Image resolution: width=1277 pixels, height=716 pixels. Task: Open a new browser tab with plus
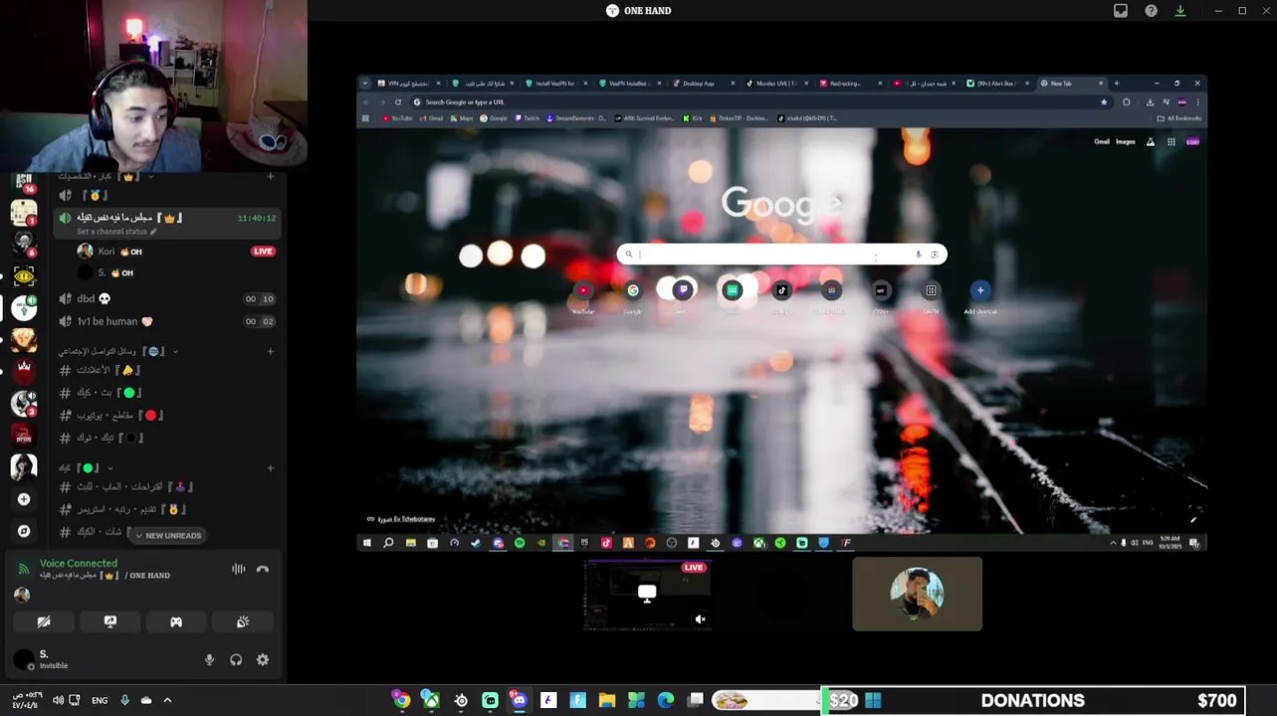pos(1117,84)
